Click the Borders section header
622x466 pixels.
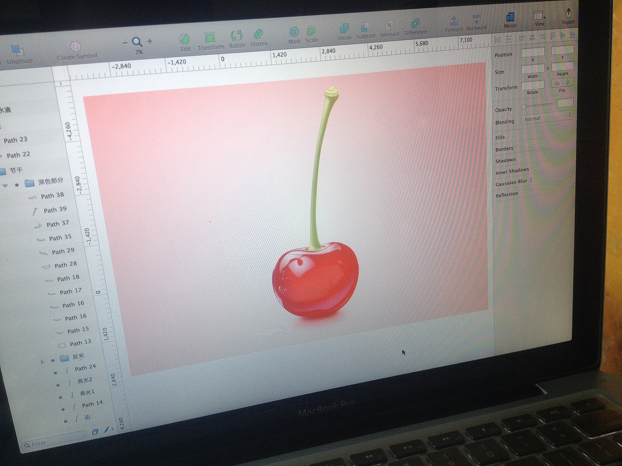(x=504, y=149)
